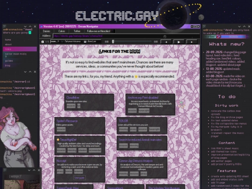Open The WinAmp Skin Museum link
252x189 pixels.
[164, 188]
